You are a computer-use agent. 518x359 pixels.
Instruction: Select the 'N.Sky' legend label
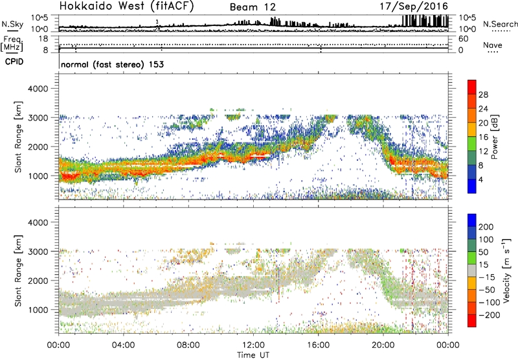tap(12, 24)
